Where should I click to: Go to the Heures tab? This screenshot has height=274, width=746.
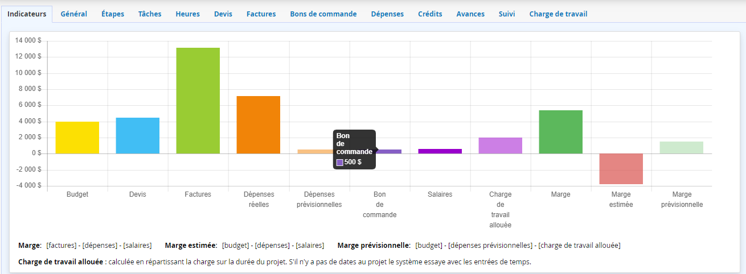[188, 14]
